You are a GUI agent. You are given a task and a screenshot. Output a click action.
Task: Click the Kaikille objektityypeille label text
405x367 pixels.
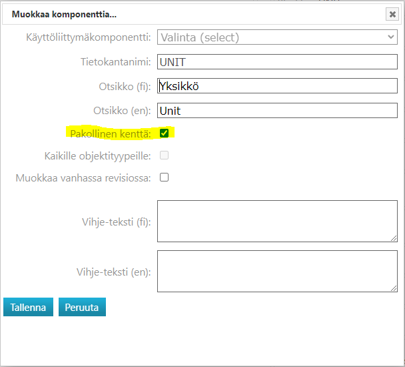pos(97,156)
